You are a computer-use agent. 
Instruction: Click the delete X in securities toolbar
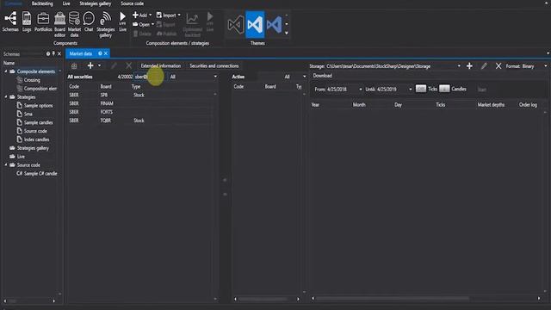[128, 65]
